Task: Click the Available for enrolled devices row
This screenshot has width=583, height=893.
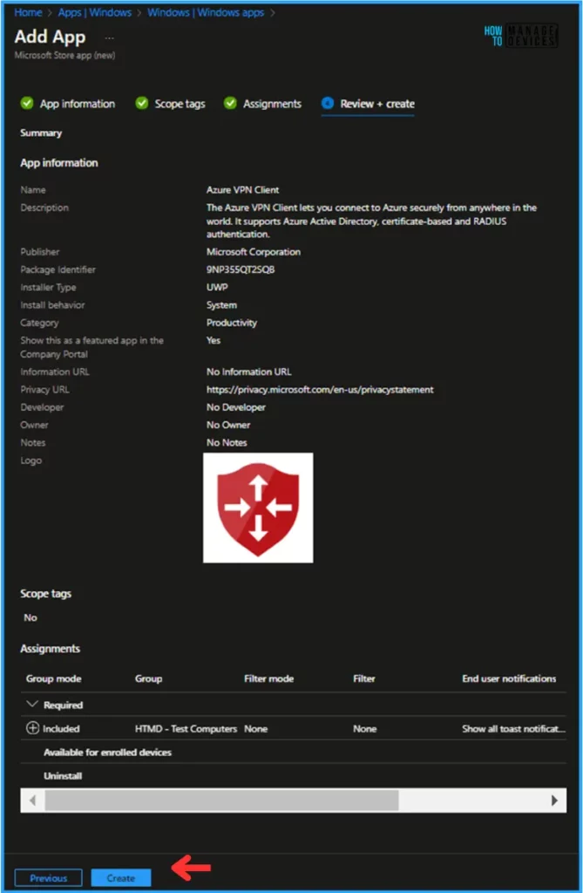Action: [293, 753]
